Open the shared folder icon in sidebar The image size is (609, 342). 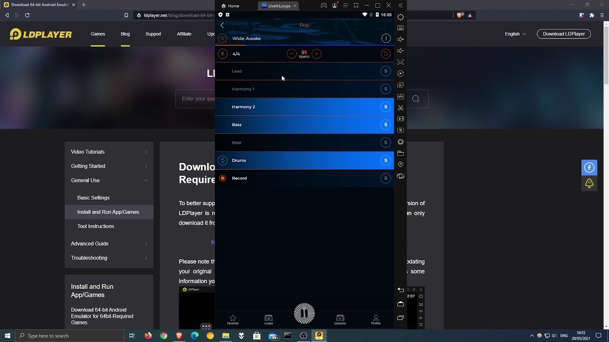coord(401,153)
